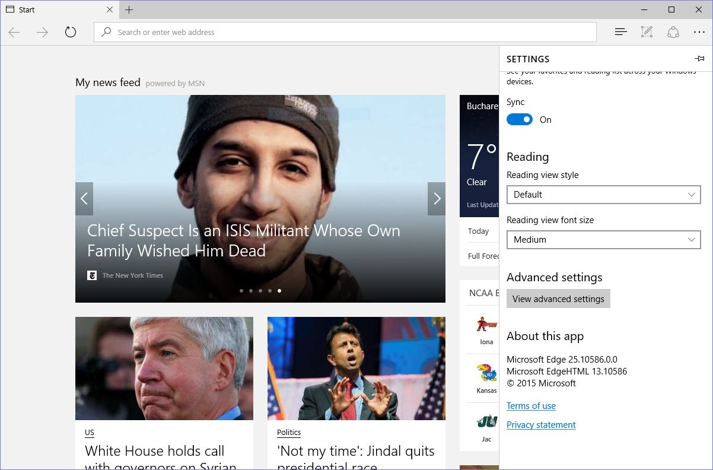The height and width of the screenshot is (470, 713).
Task: Open the Privacy statement link
Action: click(541, 425)
